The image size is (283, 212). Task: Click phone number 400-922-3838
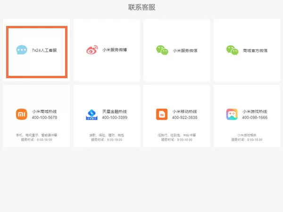(x=184, y=117)
